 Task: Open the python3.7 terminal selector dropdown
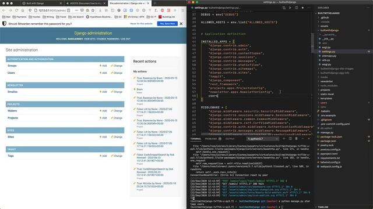pos(263,139)
